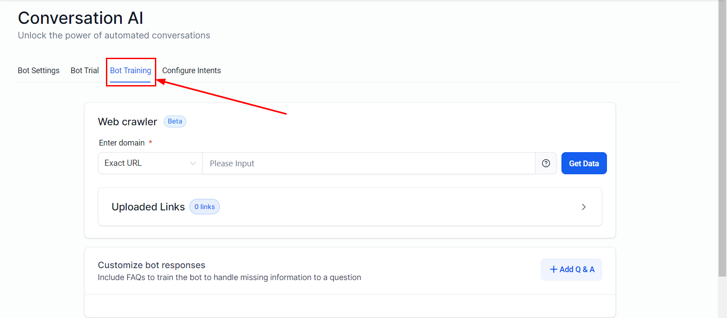
Task: Click the Conversation AI page title
Action: (x=81, y=18)
